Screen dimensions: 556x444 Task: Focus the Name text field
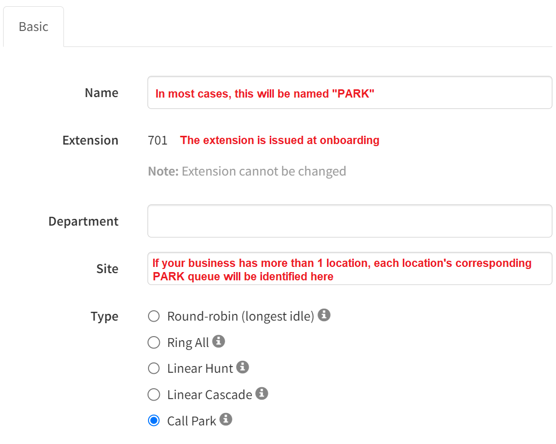tap(350, 92)
